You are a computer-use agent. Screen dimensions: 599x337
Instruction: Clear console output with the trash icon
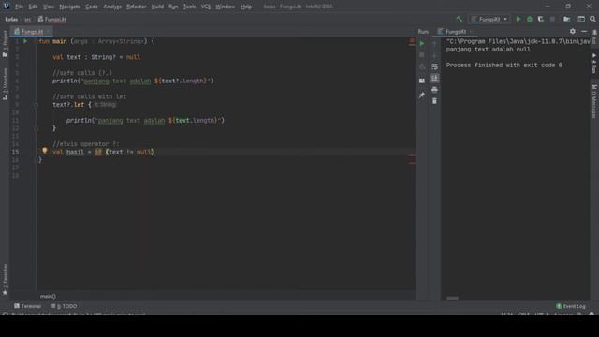434,101
